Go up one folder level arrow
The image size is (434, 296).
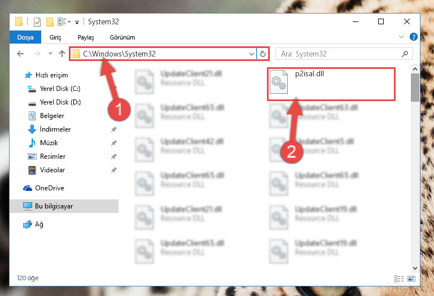pos(62,54)
